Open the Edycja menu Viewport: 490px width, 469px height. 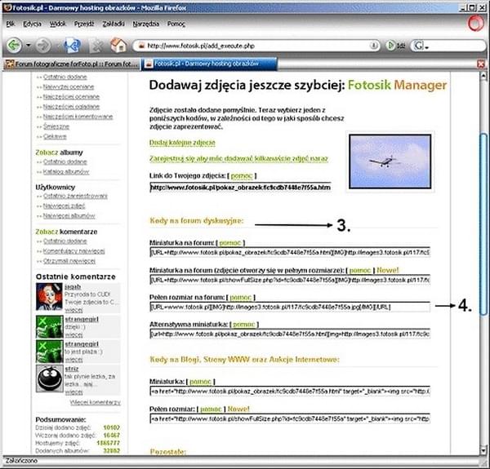(x=32, y=24)
